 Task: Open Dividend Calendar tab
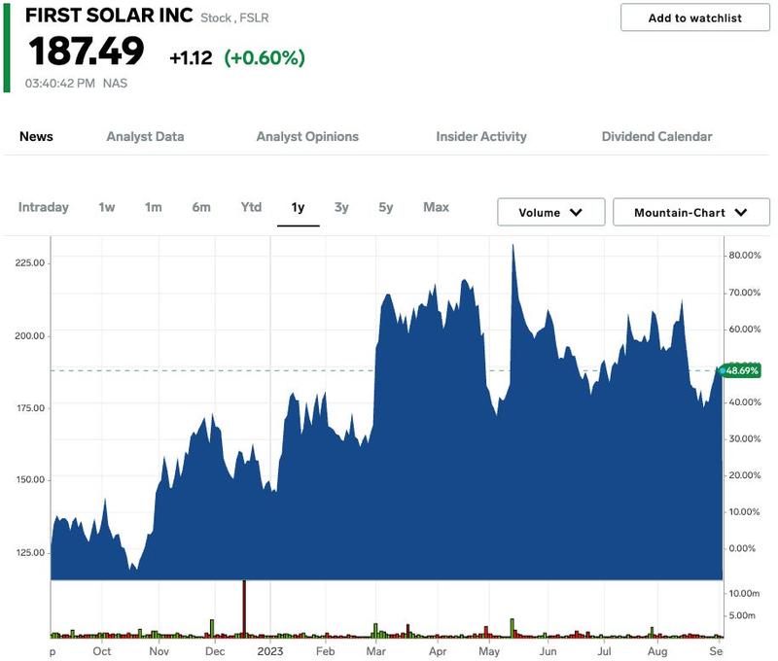656,136
